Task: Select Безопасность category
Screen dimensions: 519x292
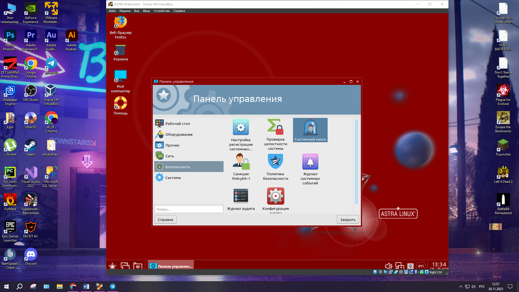Action: point(189,167)
